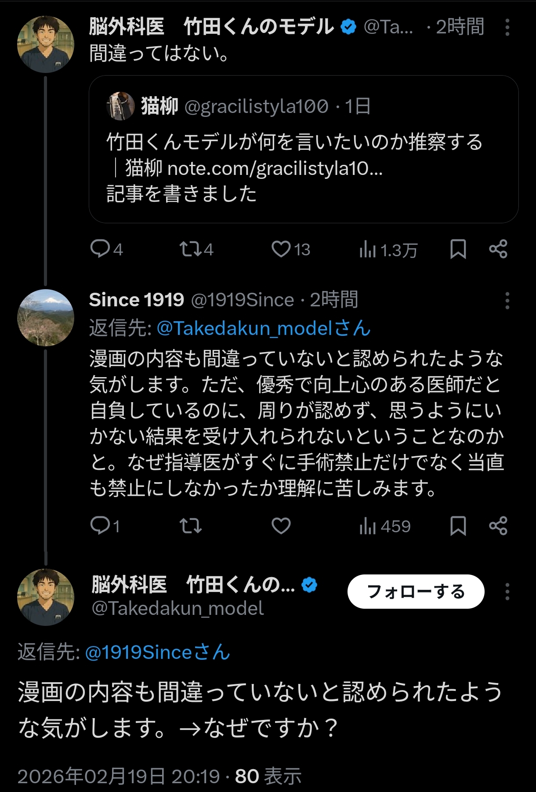
Task: Open the @Takedakun_modelさん mention link
Action: (x=264, y=328)
